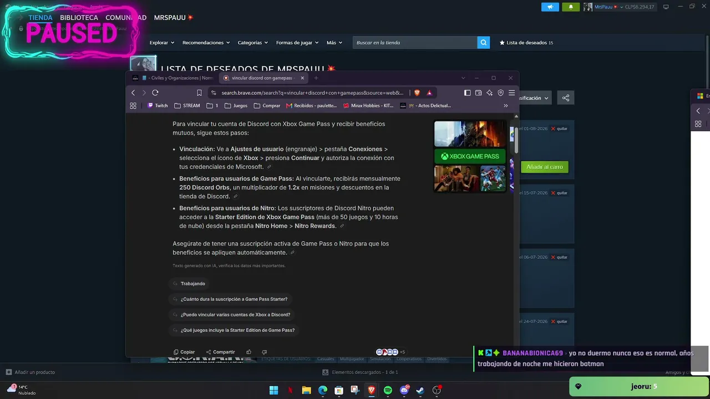Expand the Steam 'Explorar' menu
The height and width of the screenshot is (399, 710).
162,43
